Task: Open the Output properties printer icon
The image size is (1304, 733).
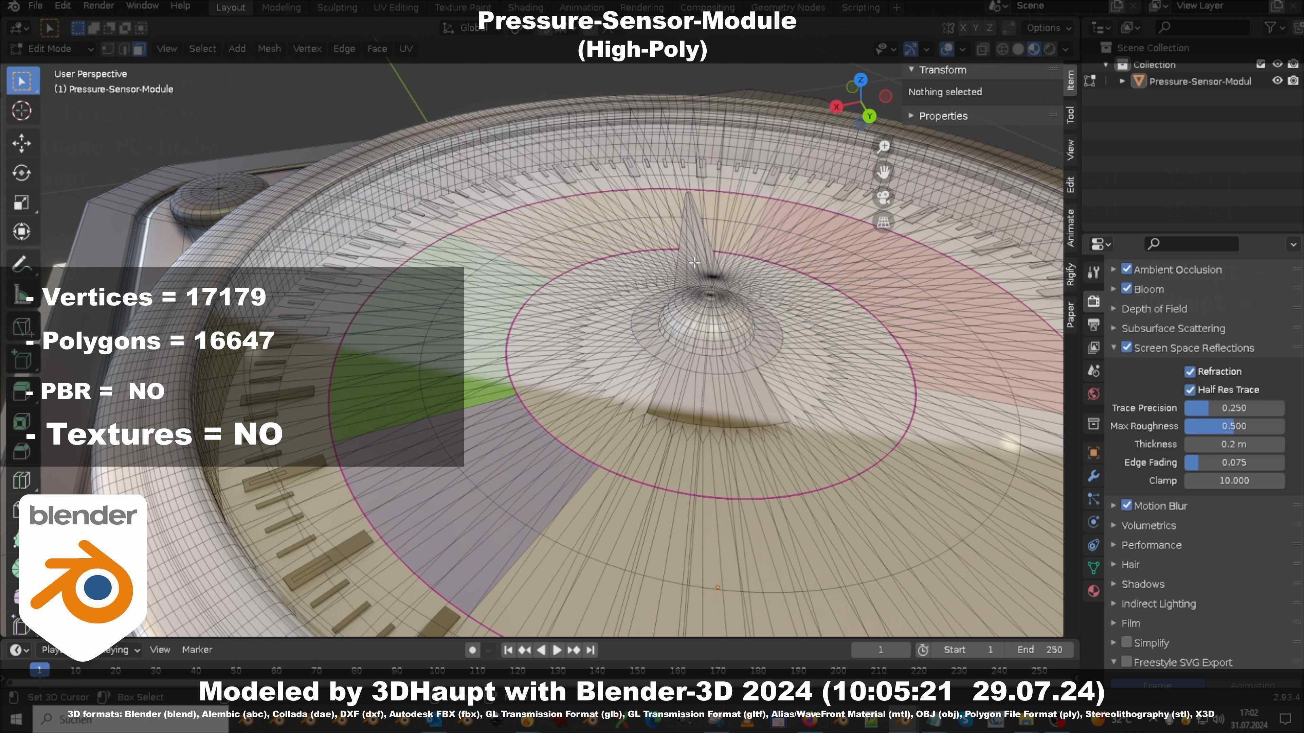Action: tap(1093, 325)
